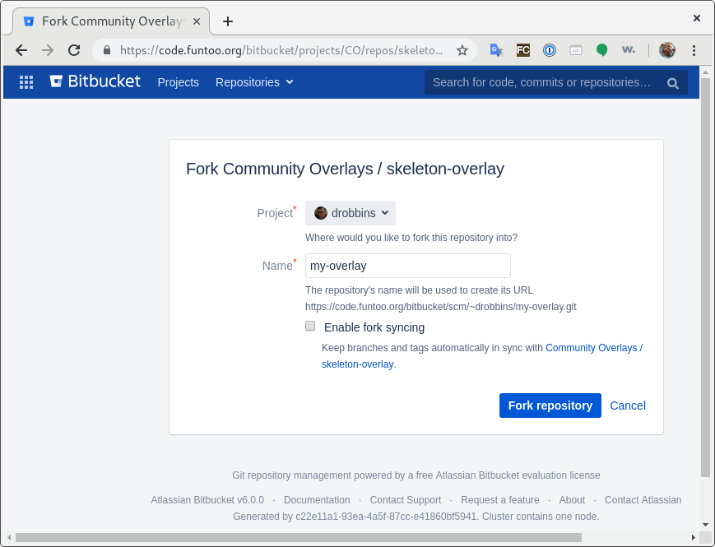Open the Chrome three-dot menu
This screenshot has width=715, height=547.
click(694, 50)
